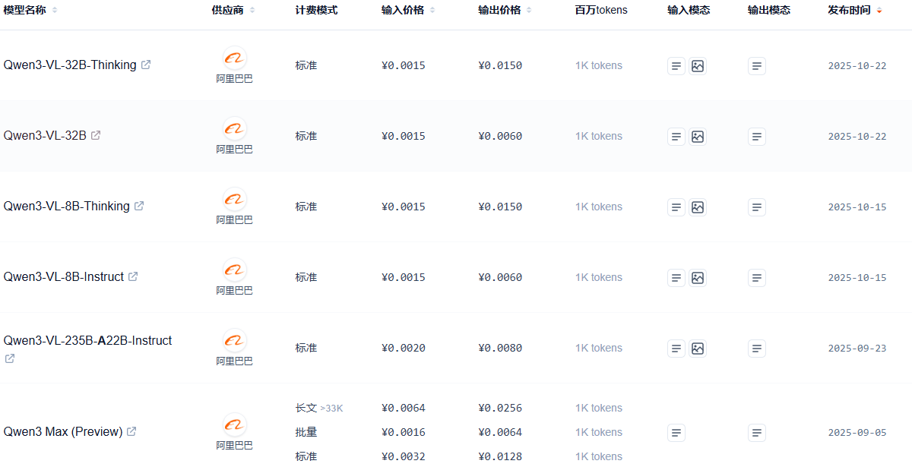Screen dimensions: 912x467
Task: Open the Qwen3-VL-32B model link
Action: click(45, 136)
